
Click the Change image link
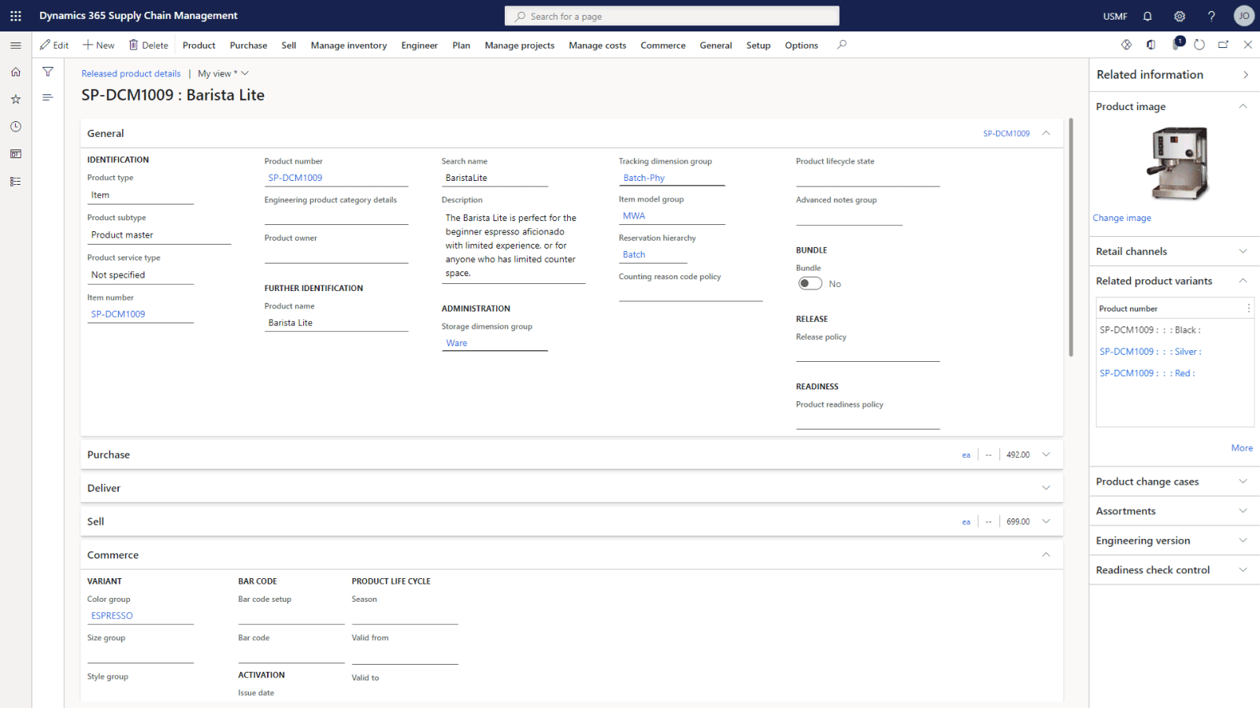tap(1121, 218)
